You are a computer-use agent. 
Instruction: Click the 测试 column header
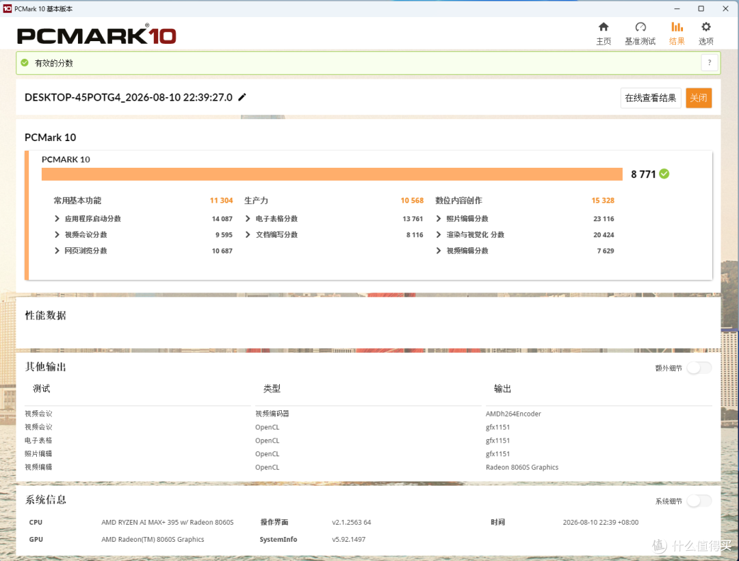coord(42,389)
